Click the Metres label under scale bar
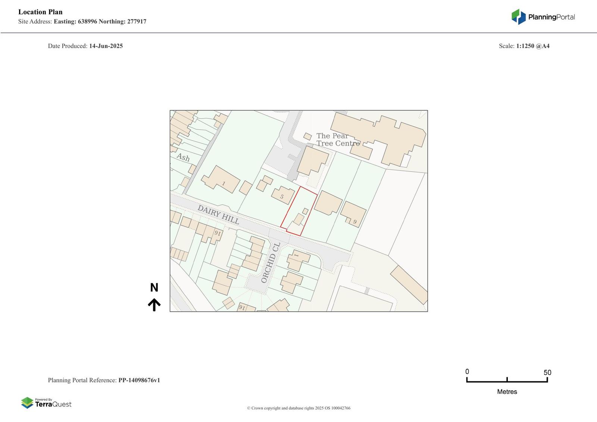Image resolution: width=597 pixels, height=422 pixels. [x=507, y=392]
